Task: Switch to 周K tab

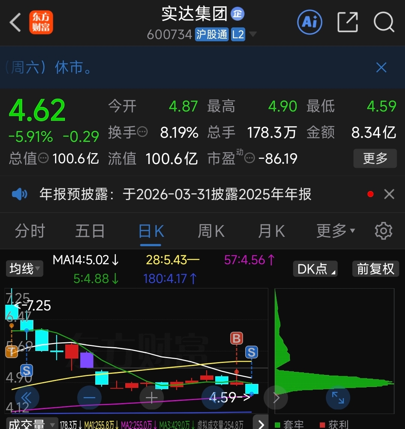Action: tap(211, 231)
